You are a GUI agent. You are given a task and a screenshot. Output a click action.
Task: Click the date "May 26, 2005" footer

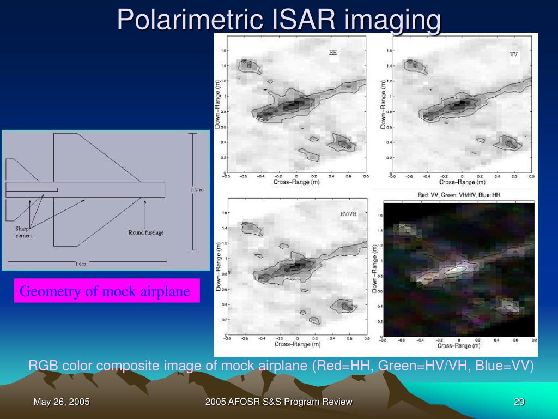pos(61,402)
